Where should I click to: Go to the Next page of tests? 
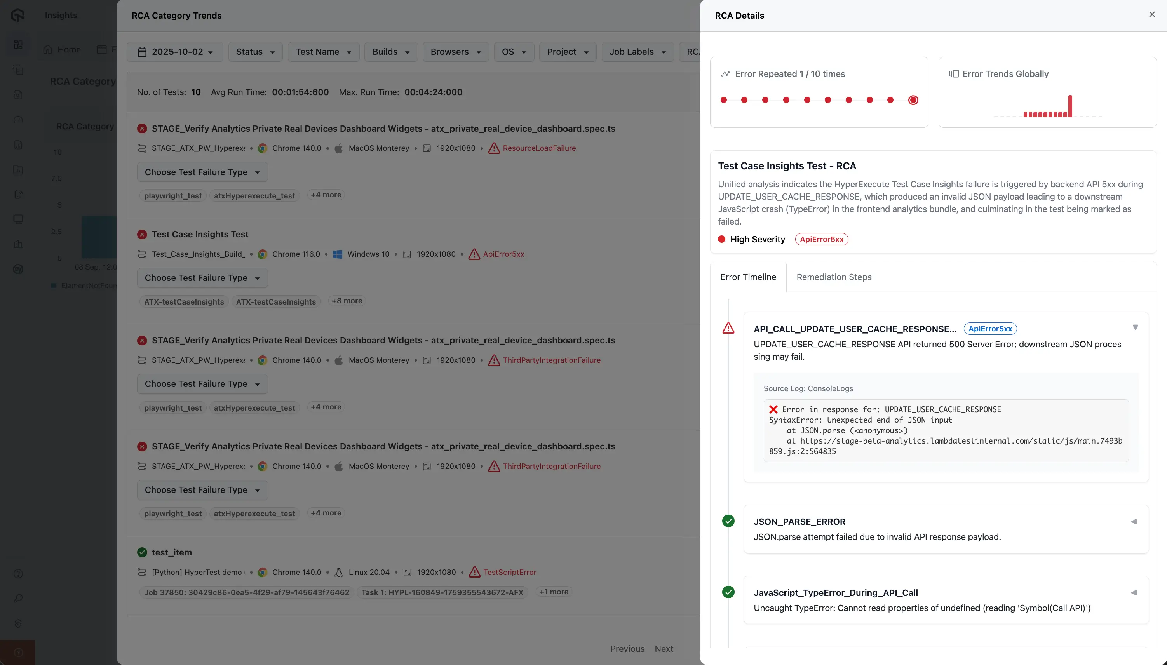[x=663, y=649]
